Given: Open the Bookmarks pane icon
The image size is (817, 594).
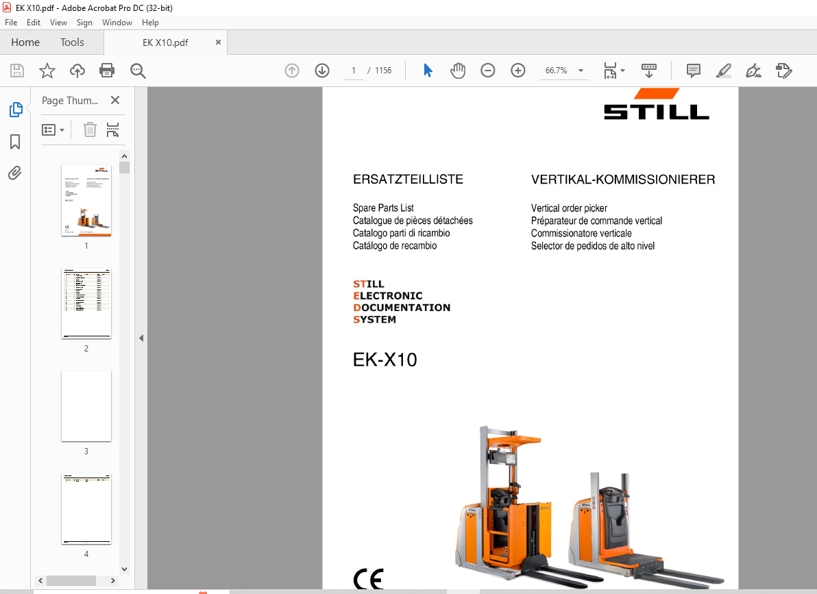Looking at the screenshot, I should click(15, 141).
